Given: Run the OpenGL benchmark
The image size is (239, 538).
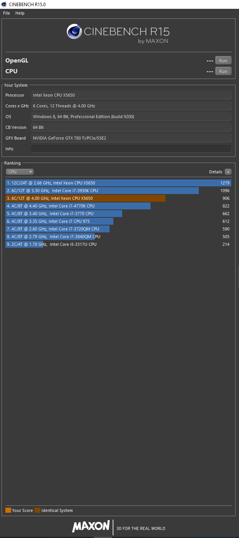Looking at the screenshot, I should (x=223, y=61).
